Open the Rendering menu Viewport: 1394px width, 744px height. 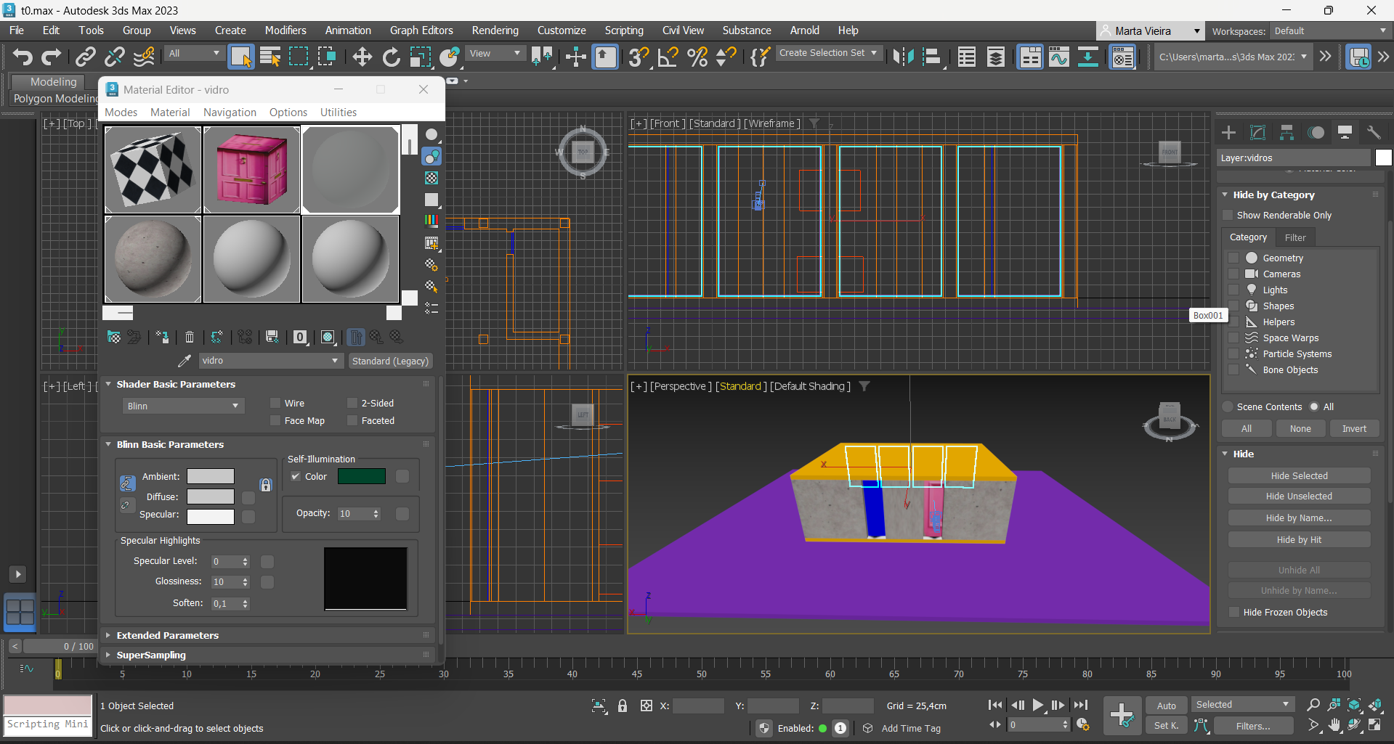[495, 30]
